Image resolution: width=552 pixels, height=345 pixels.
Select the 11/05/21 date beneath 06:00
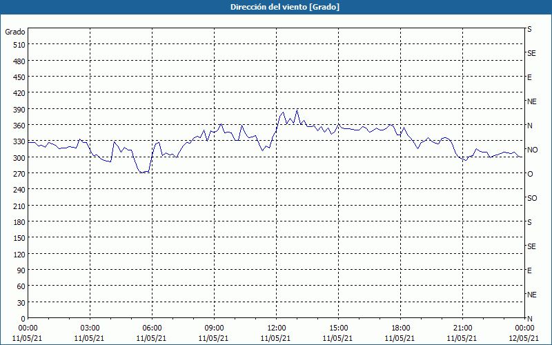[151, 338]
